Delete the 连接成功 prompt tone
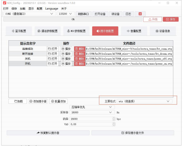This screenshot has height=146, width=183. tap(80, 49)
